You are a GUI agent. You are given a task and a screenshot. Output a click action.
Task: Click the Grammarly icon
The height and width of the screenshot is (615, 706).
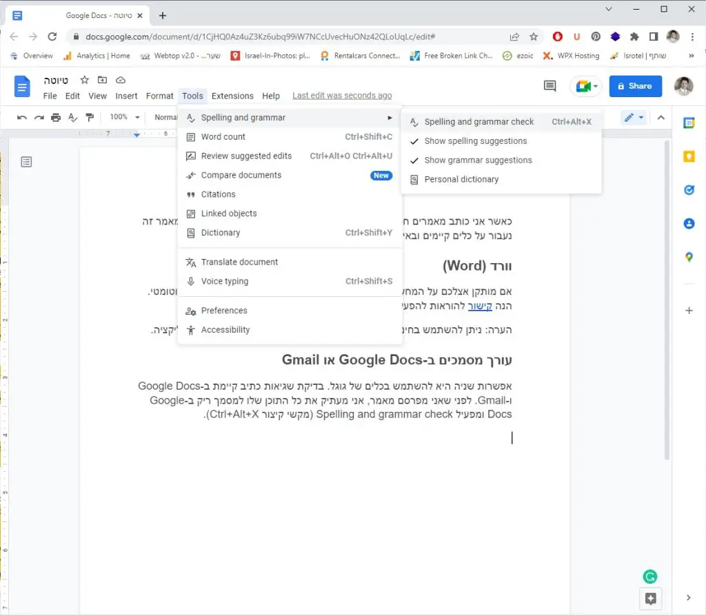[x=649, y=576]
